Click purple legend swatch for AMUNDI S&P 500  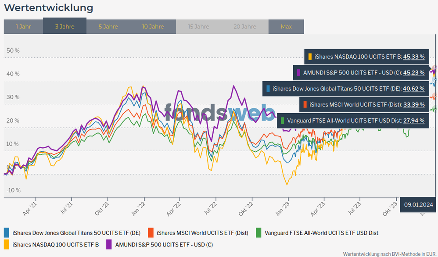click(x=109, y=244)
